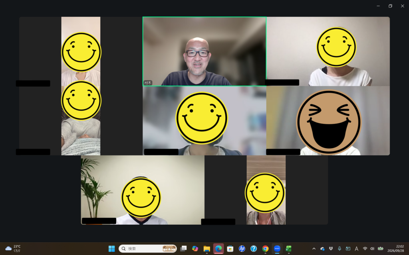Image resolution: width=409 pixels, height=255 pixels.
Task: Open the HP app in the taskbar
Action: [242, 249]
